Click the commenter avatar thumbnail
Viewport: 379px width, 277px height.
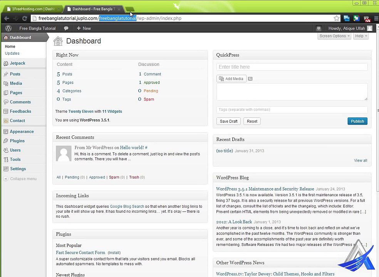click(64, 154)
